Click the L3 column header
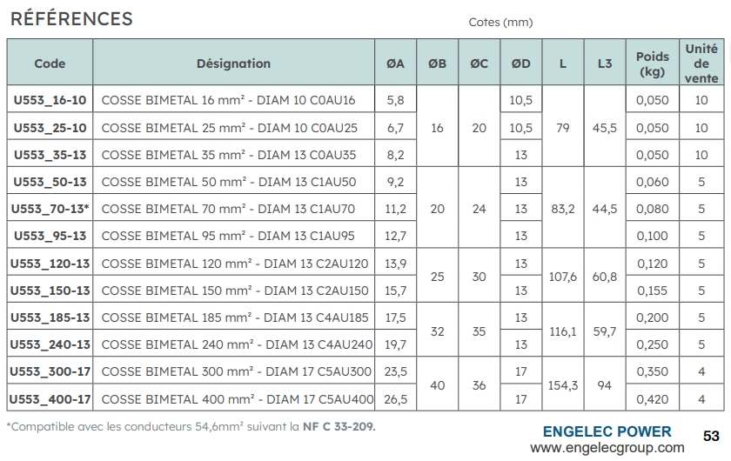The width and height of the screenshot is (731, 461). pos(605,63)
